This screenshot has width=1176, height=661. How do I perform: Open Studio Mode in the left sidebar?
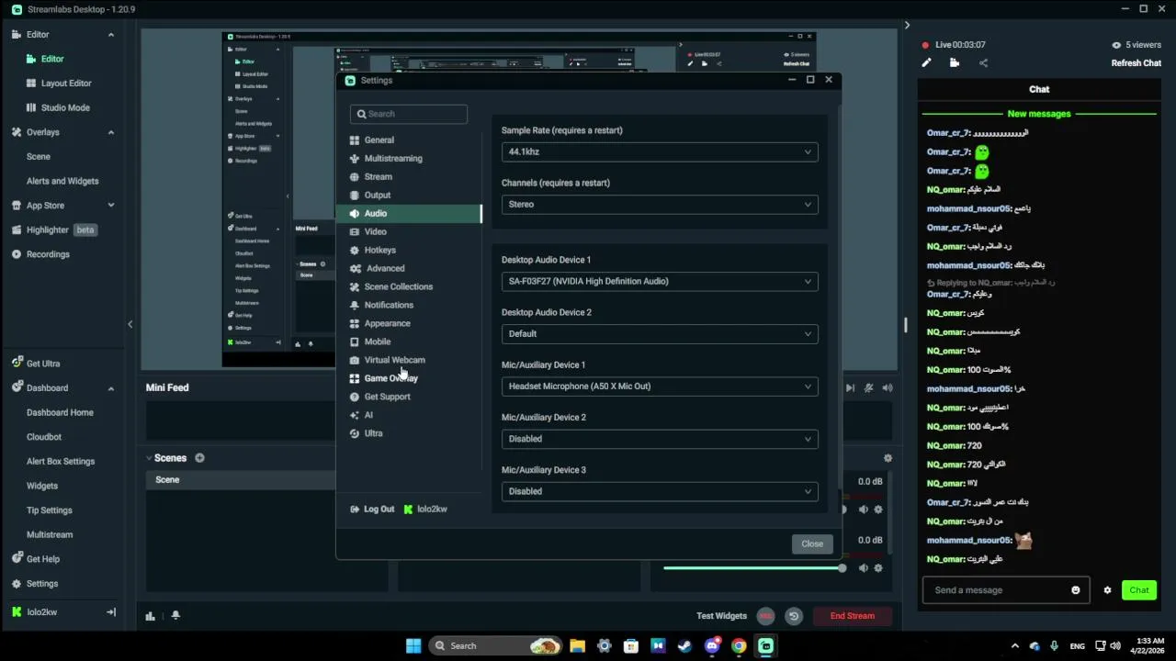click(64, 107)
